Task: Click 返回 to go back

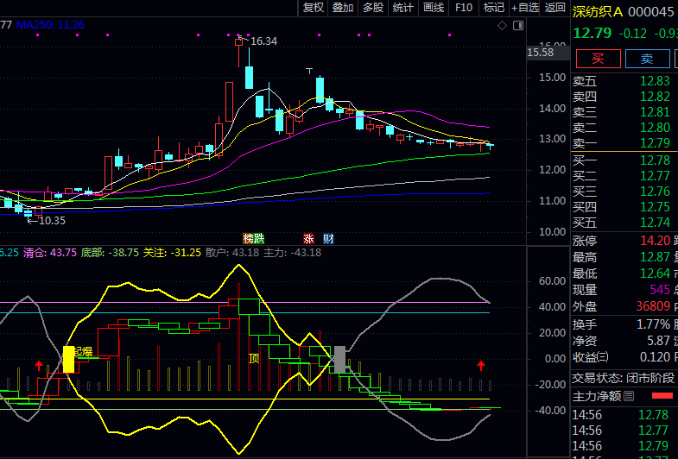Action: pyautogui.click(x=555, y=8)
